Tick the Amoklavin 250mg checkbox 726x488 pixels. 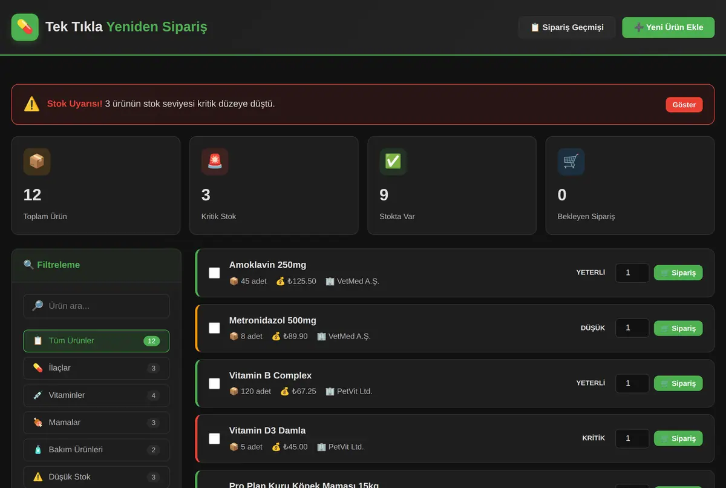pyautogui.click(x=214, y=273)
